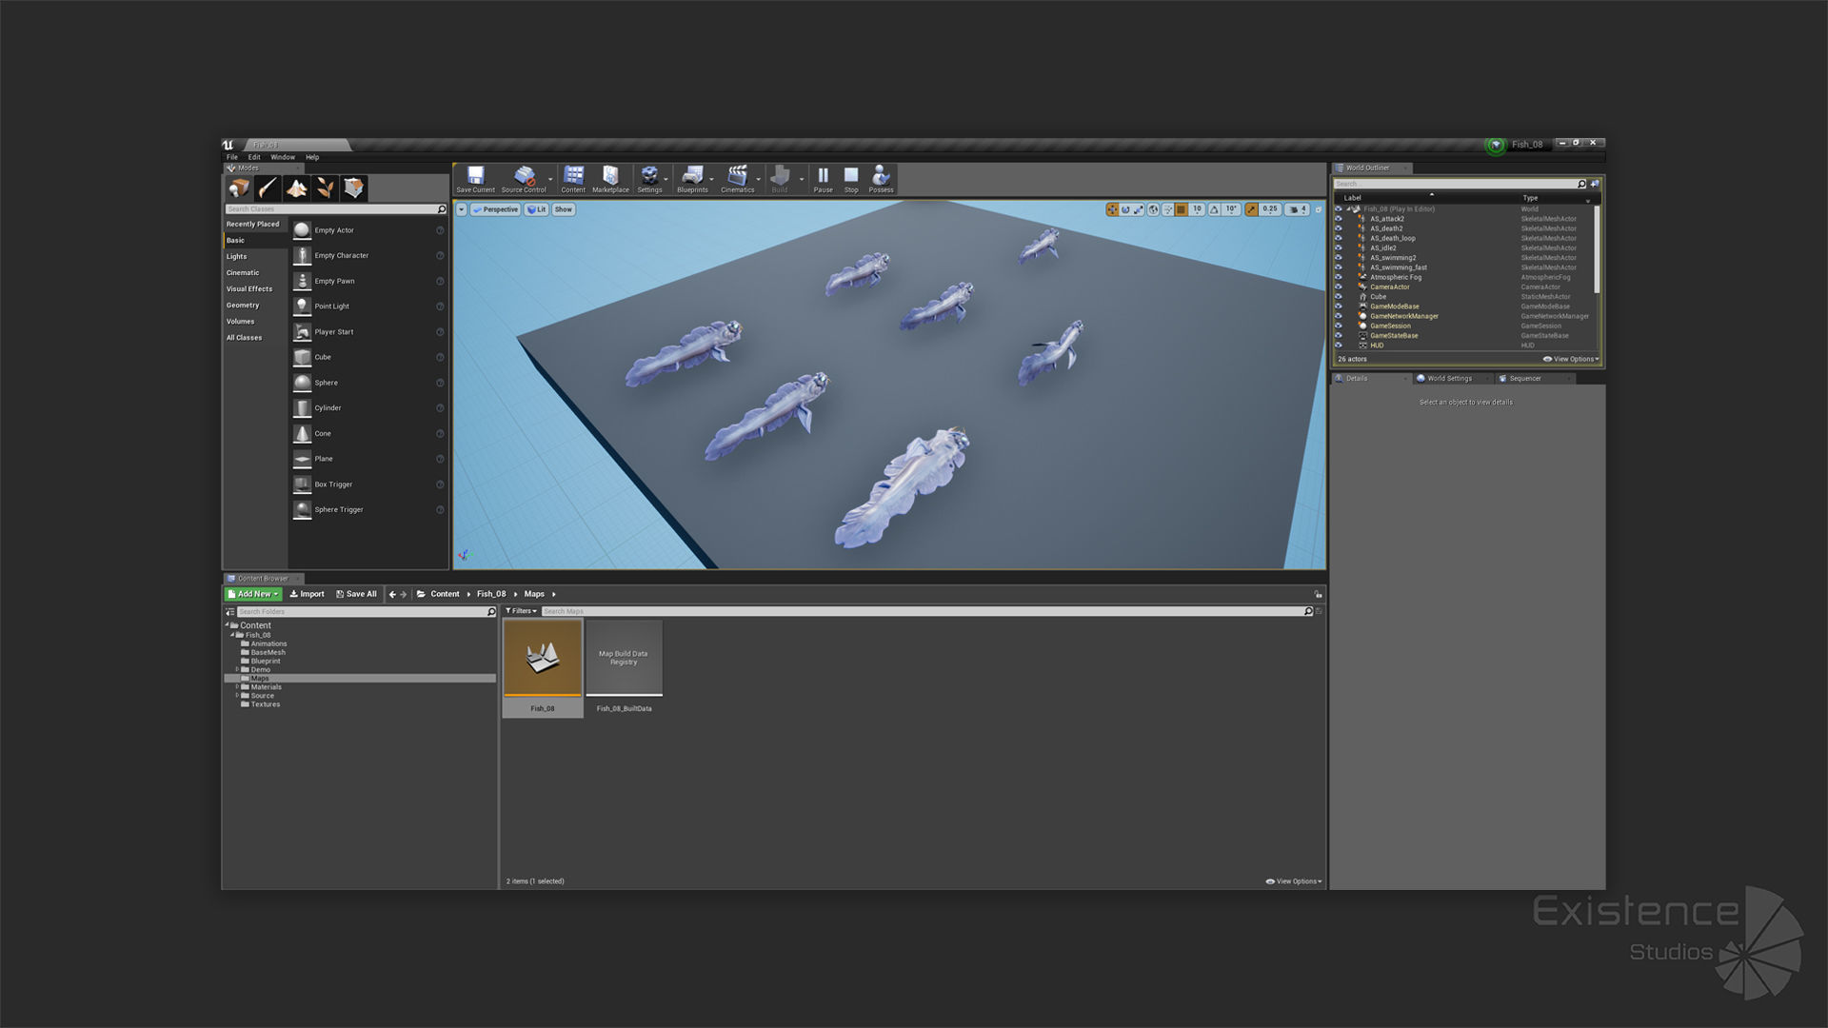This screenshot has width=1828, height=1028.
Task: Open the Window menu
Action: (283, 157)
